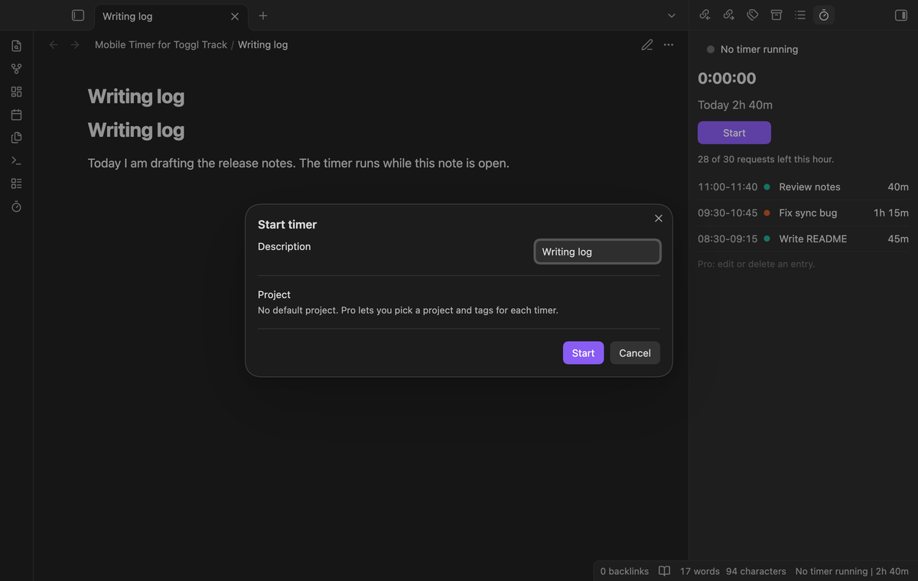Click 'No timer running | 2h 40m' status item

click(x=852, y=571)
